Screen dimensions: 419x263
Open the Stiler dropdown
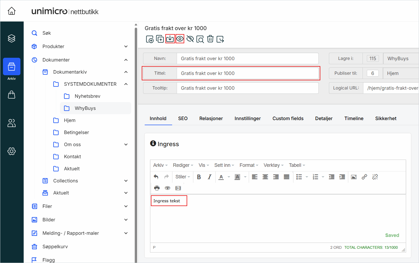(183, 177)
